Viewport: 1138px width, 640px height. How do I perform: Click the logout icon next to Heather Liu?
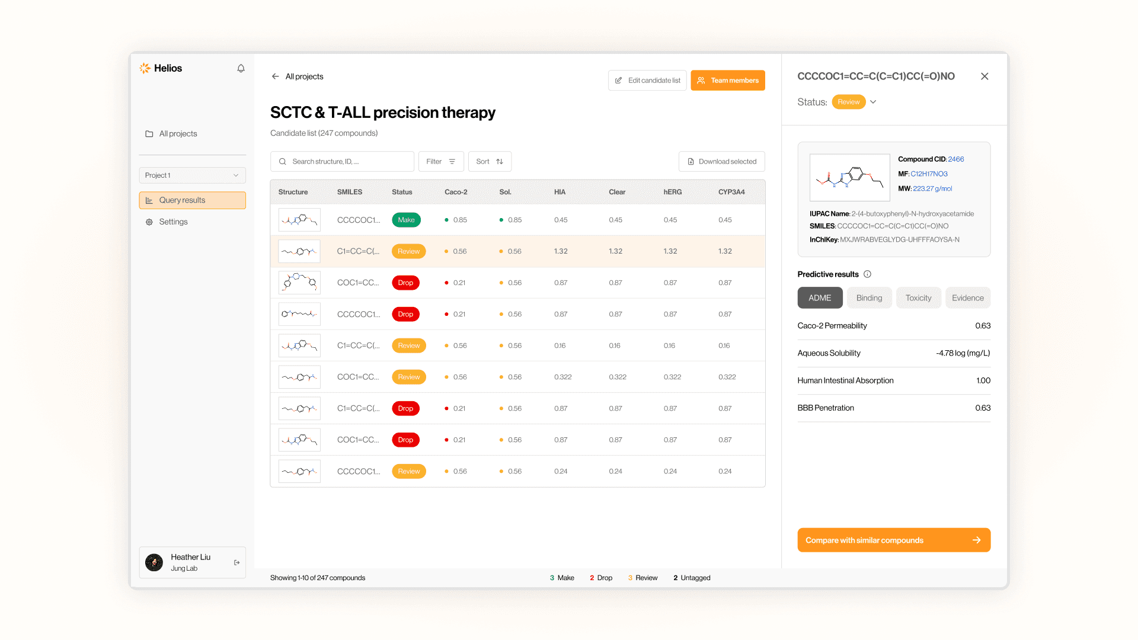point(236,562)
